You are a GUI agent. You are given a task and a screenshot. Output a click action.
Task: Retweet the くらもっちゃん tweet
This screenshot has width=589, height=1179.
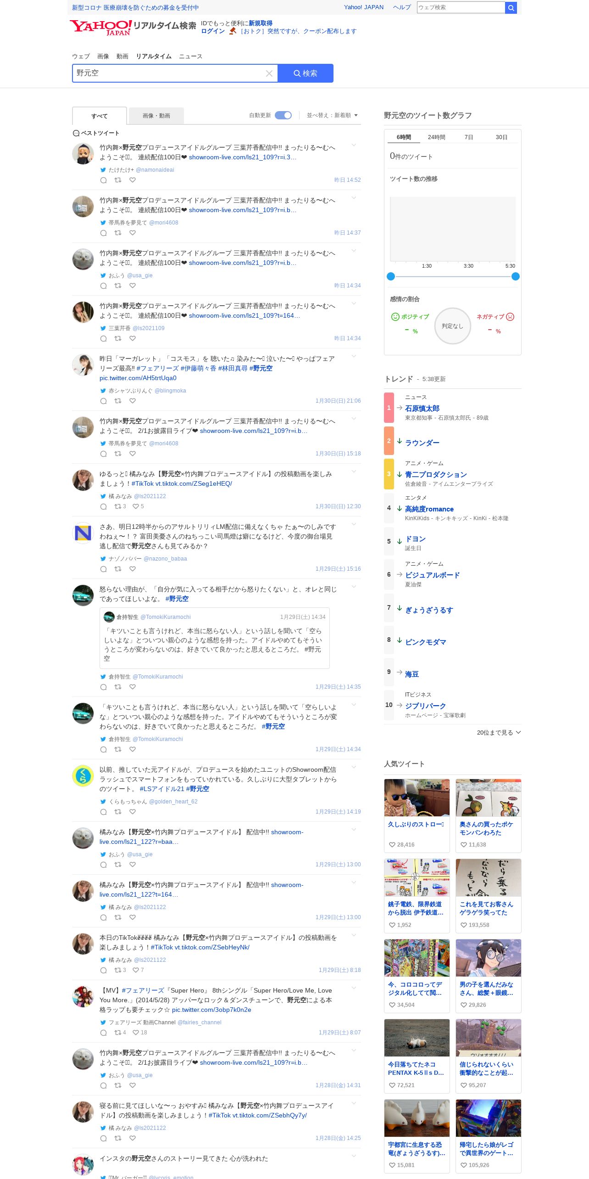click(118, 812)
